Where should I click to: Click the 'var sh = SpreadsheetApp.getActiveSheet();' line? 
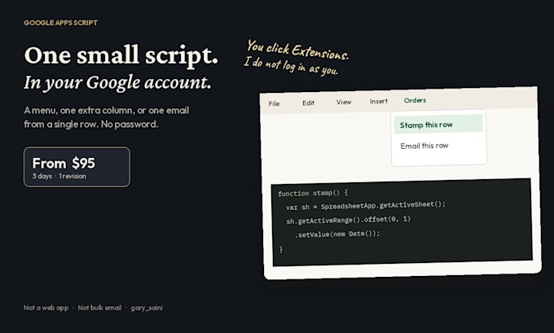click(366, 206)
